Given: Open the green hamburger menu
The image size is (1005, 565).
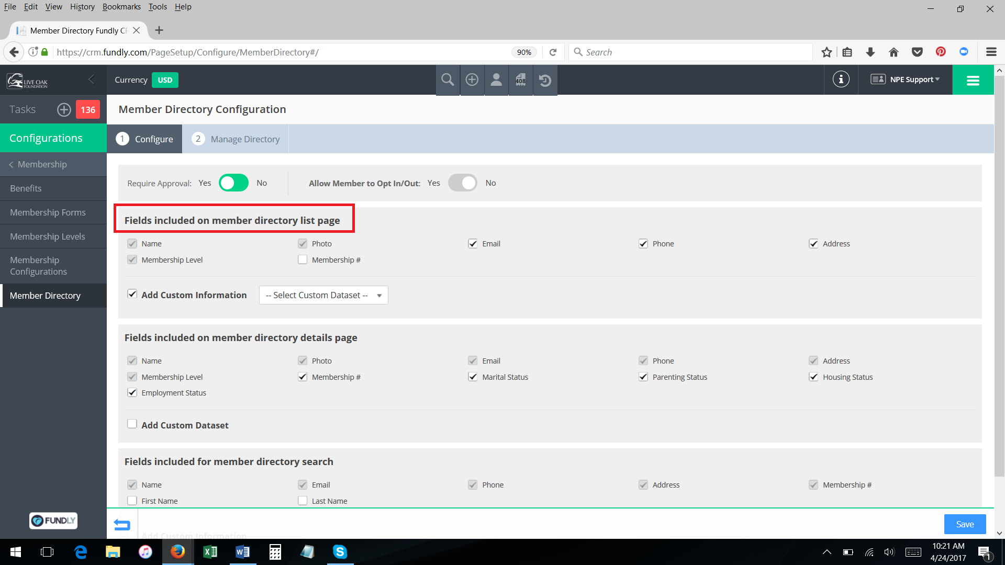Looking at the screenshot, I should 973,80.
